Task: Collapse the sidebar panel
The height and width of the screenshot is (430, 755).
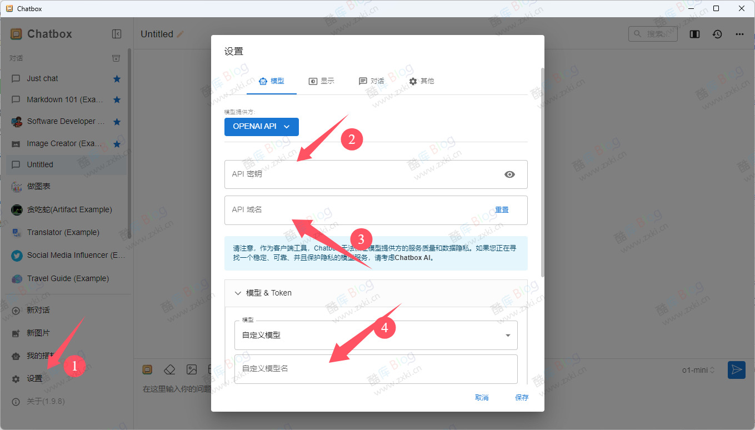Action: [x=117, y=33]
